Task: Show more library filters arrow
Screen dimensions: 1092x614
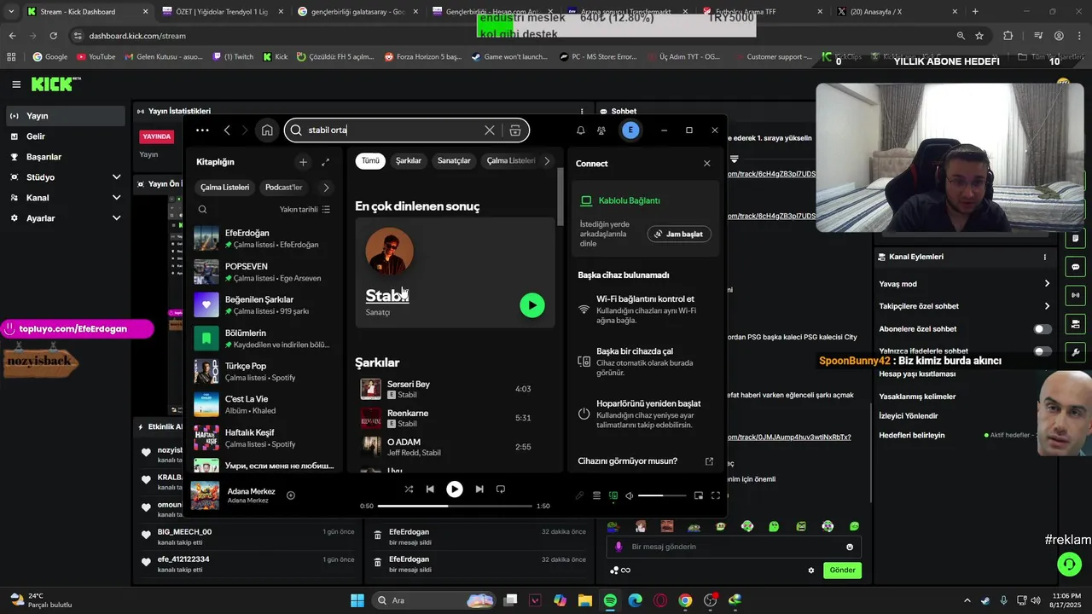Action: pos(326,188)
